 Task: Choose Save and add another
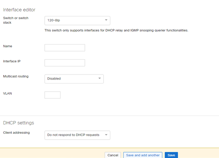click(x=143, y=155)
